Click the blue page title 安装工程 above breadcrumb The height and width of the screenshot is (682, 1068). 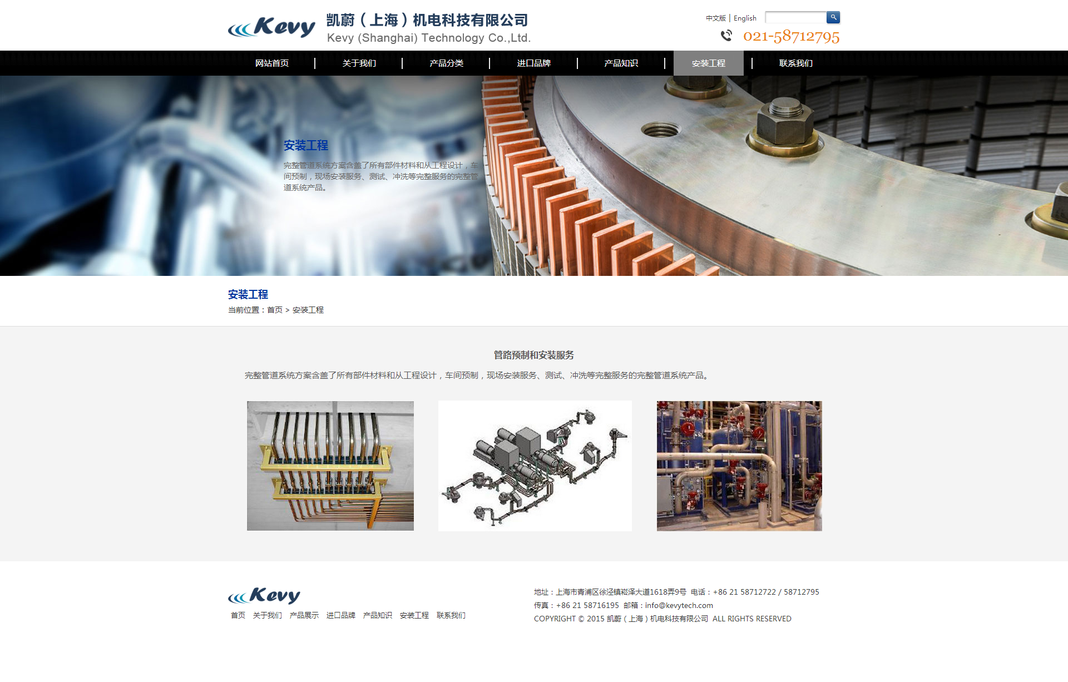pyautogui.click(x=248, y=294)
